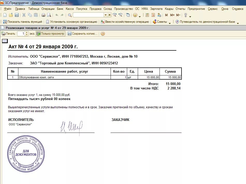Click the wrench settings icon

186,15
